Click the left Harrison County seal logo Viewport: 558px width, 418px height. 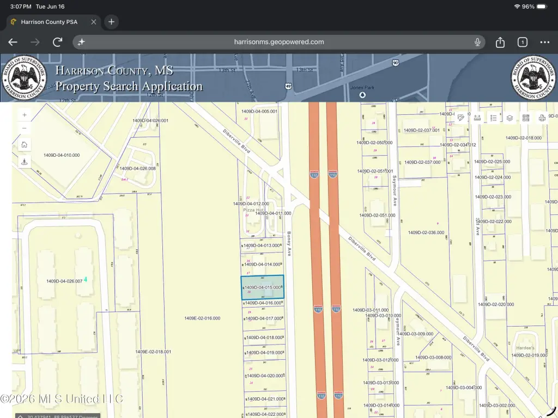[x=24, y=77]
